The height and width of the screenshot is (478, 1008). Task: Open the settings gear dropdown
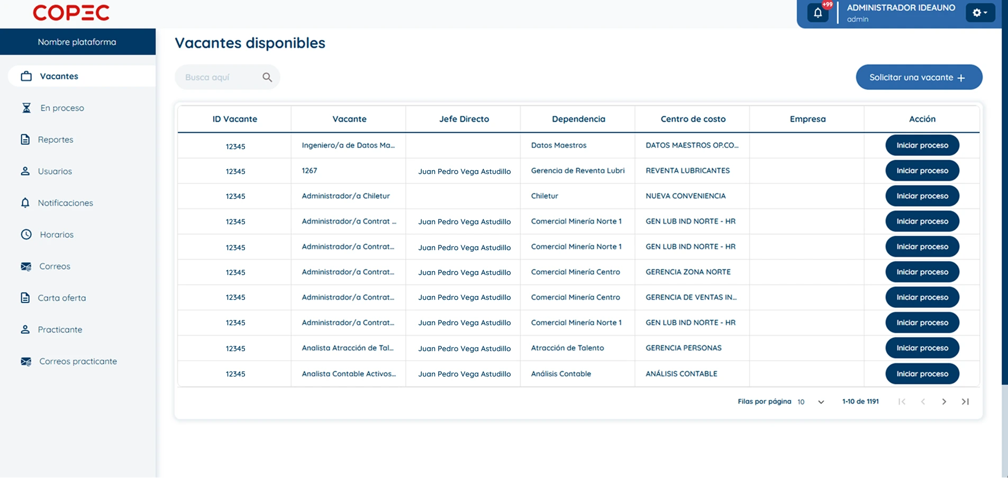(979, 13)
